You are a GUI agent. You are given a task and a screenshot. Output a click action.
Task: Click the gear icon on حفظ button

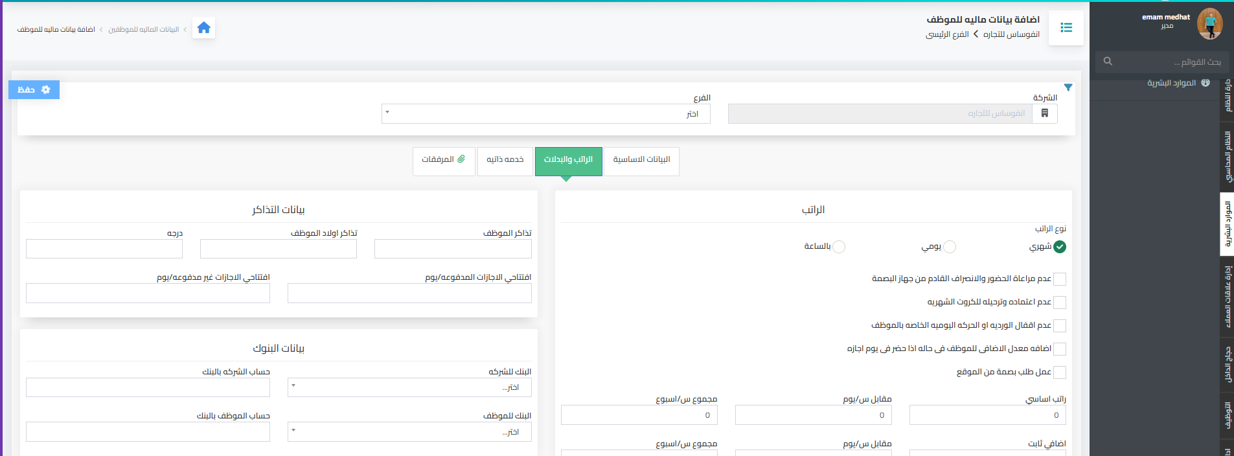coord(45,90)
